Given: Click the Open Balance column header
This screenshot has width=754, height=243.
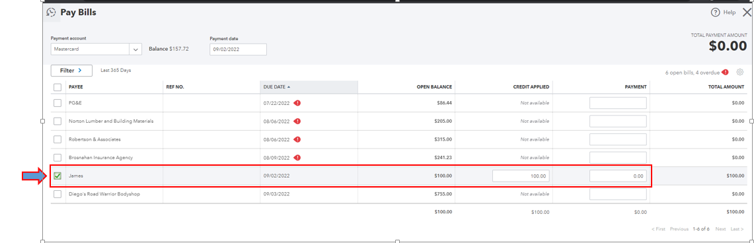Looking at the screenshot, I should pyautogui.click(x=434, y=87).
